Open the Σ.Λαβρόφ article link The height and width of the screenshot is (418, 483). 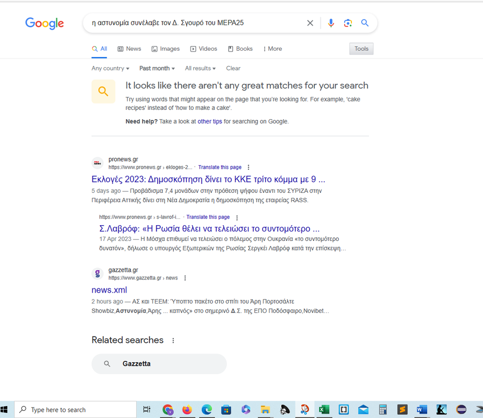pyautogui.click(x=209, y=228)
